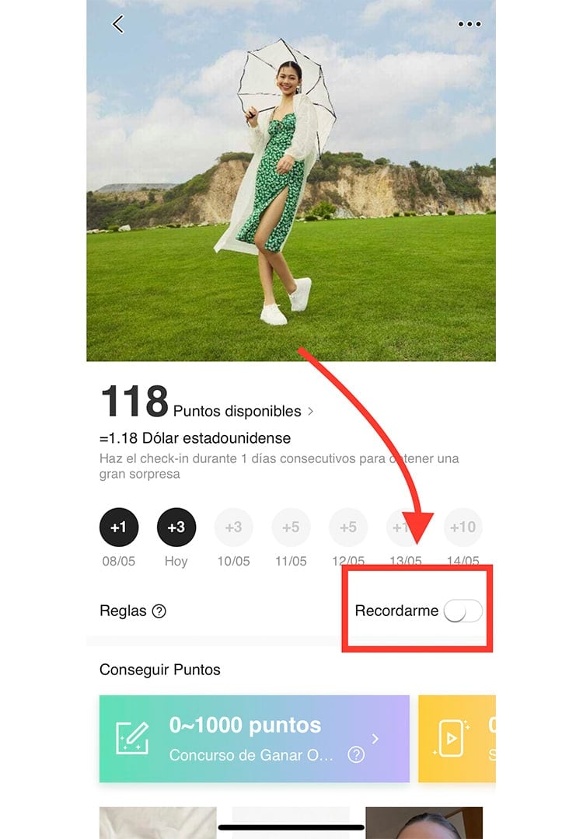
Task: Open the Reglas help question mark icon
Action: pos(159,611)
